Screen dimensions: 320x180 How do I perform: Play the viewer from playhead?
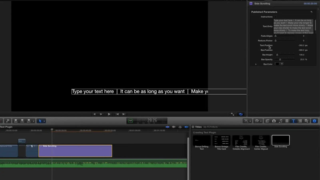click(109, 114)
